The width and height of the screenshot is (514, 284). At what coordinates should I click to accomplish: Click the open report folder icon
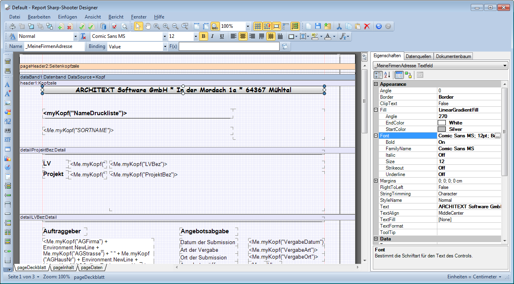point(327,26)
